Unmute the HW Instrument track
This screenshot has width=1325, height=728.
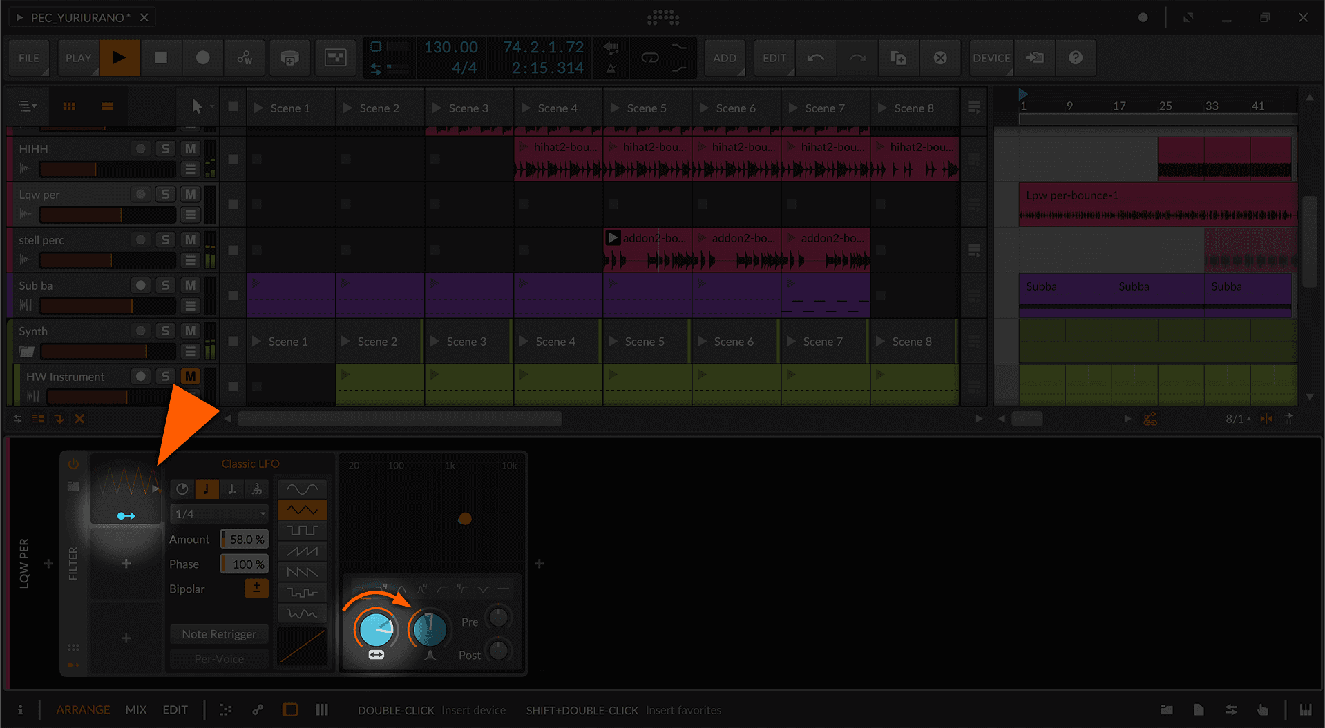click(x=190, y=376)
